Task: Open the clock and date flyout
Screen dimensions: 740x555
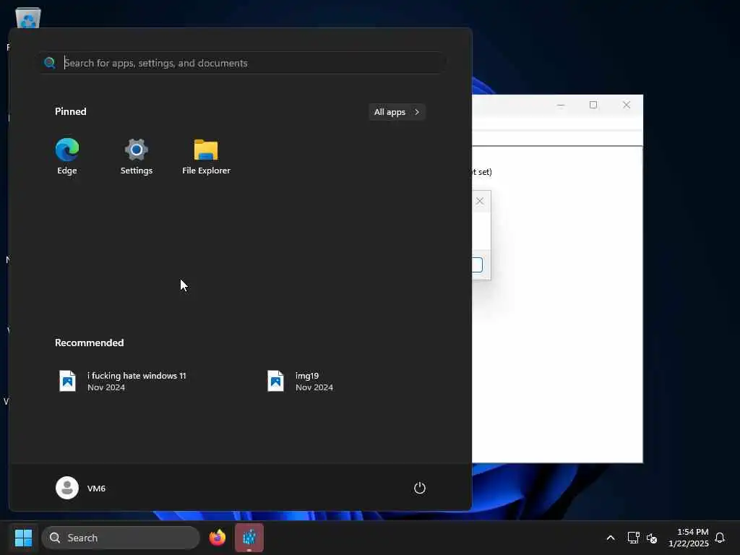Action: [688, 538]
